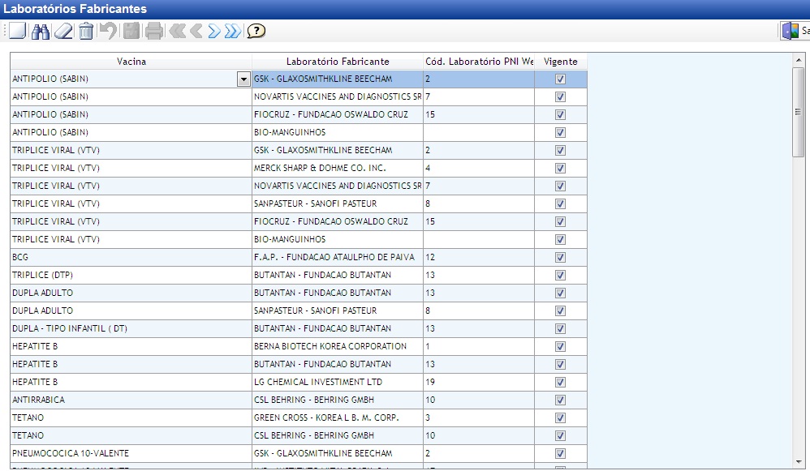This screenshot has width=810, height=471.
Task: Jump to last record with double-right arrows
Action: (233, 31)
